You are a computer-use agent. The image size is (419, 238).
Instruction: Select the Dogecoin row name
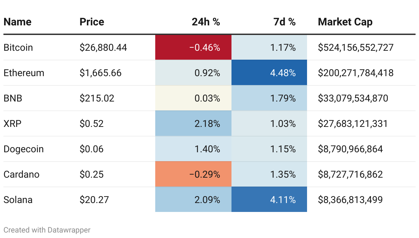(x=24, y=149)
